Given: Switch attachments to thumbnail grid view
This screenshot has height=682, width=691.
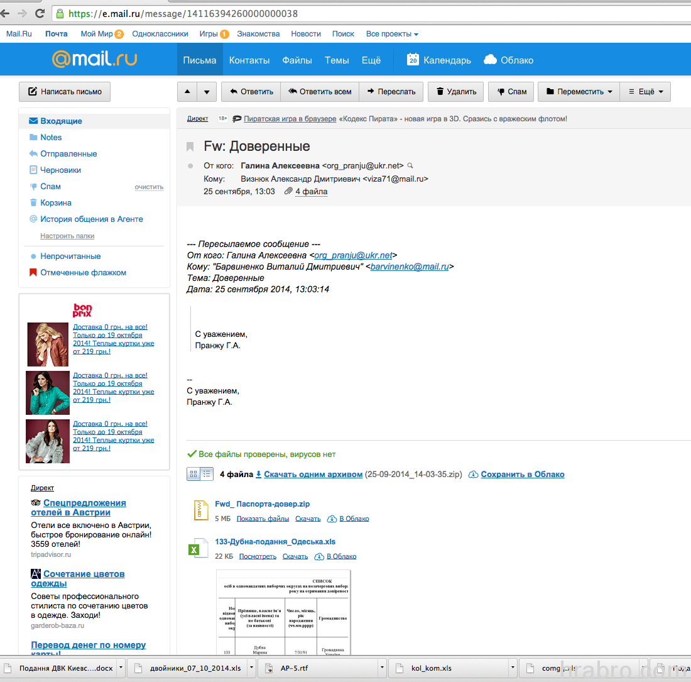Looking at the screenshot, I should 193,475.
